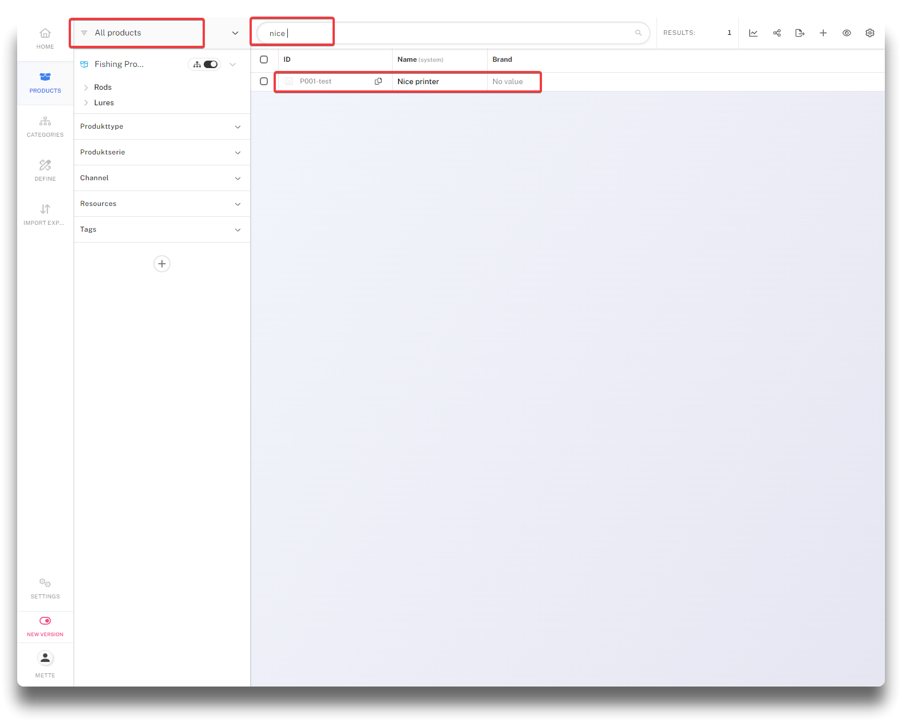Click the share icon in toolbar
Image resolution: width=902 pixels, height=722 pixels.
pos(777,33)
